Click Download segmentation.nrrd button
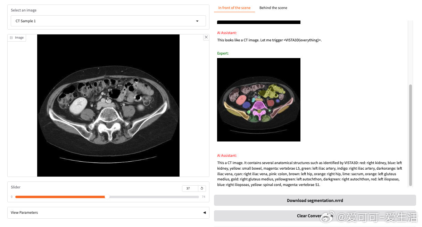Screen dimensions: 422x227 coord(315,200)
